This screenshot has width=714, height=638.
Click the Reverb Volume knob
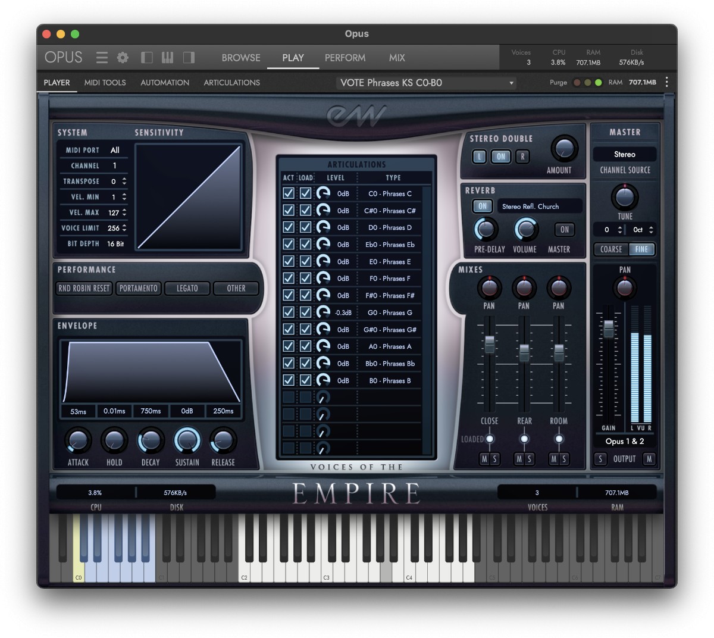[x=525, y=229]
